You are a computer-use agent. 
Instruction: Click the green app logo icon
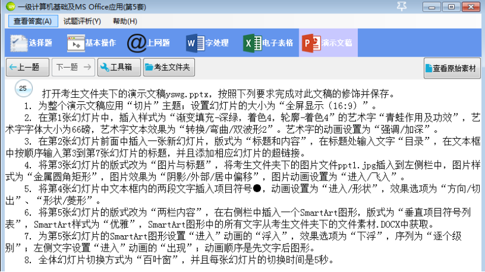tap(11, 6)
